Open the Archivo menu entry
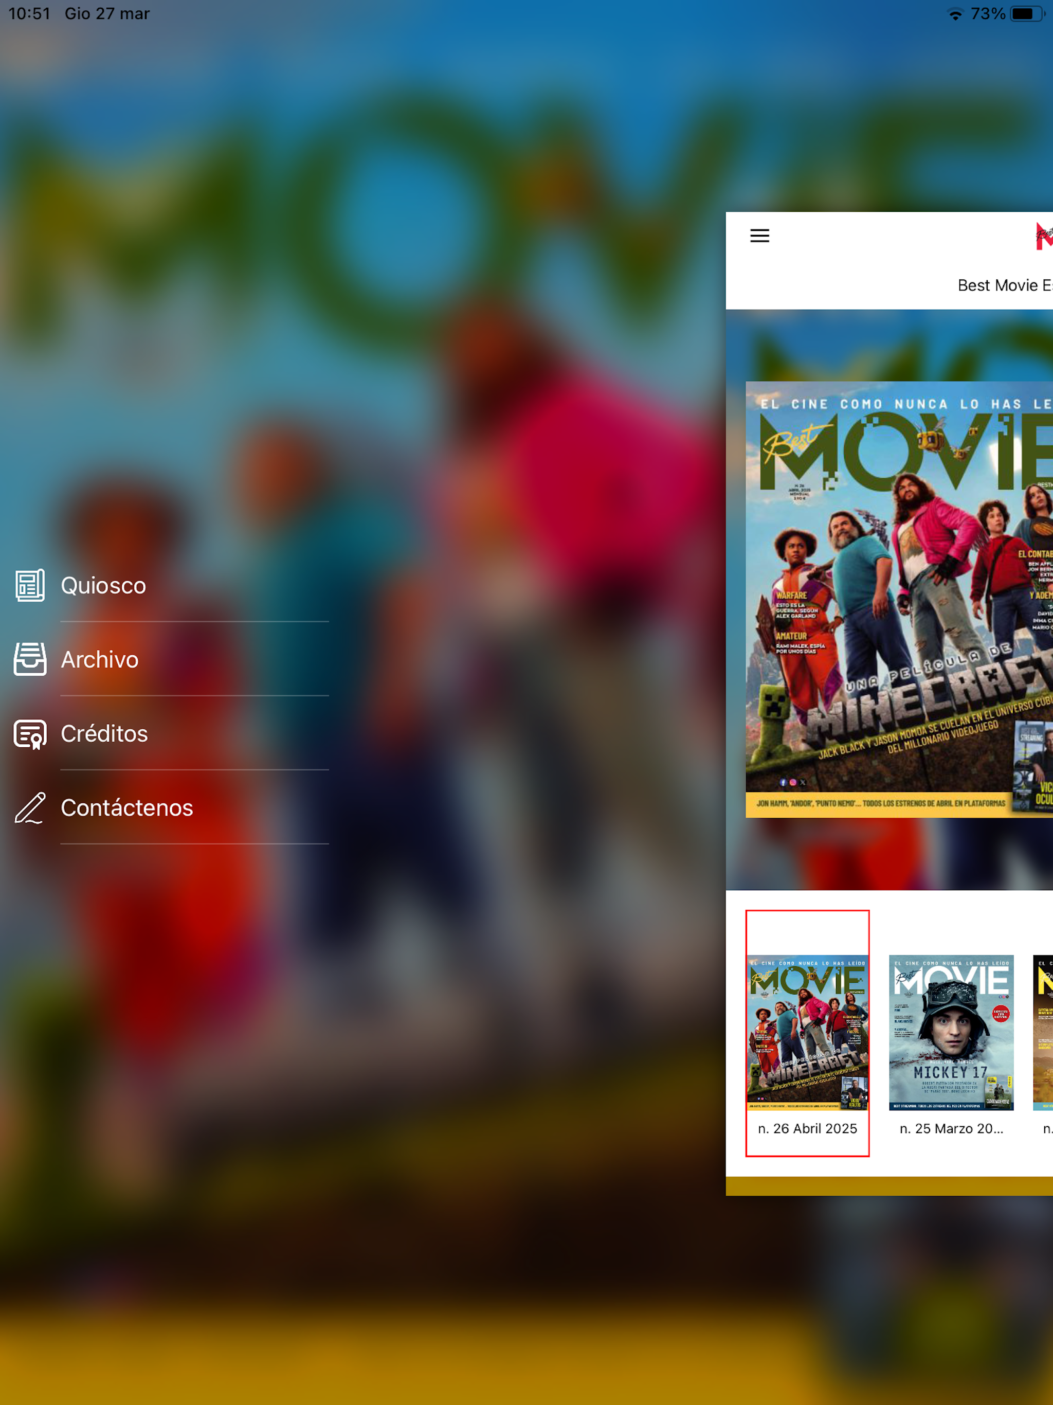Screen dimensions: 1053x1405 click(172, 659)
